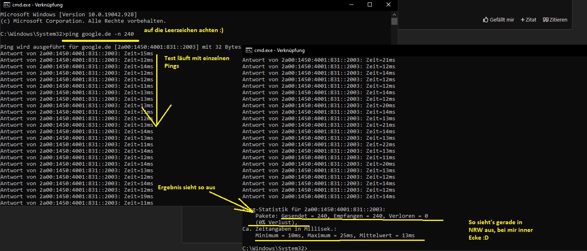This screenshot has height=251, width=587.
Task: Click the 'Zeit=15ms' reply line in back window
Action: tap(77, 53)
